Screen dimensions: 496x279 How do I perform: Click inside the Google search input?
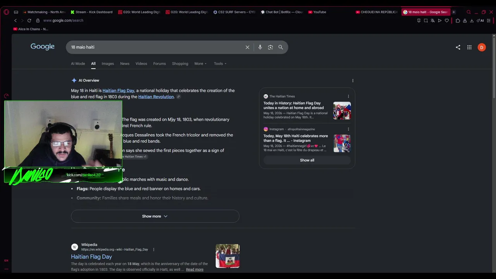coord(155,47)
